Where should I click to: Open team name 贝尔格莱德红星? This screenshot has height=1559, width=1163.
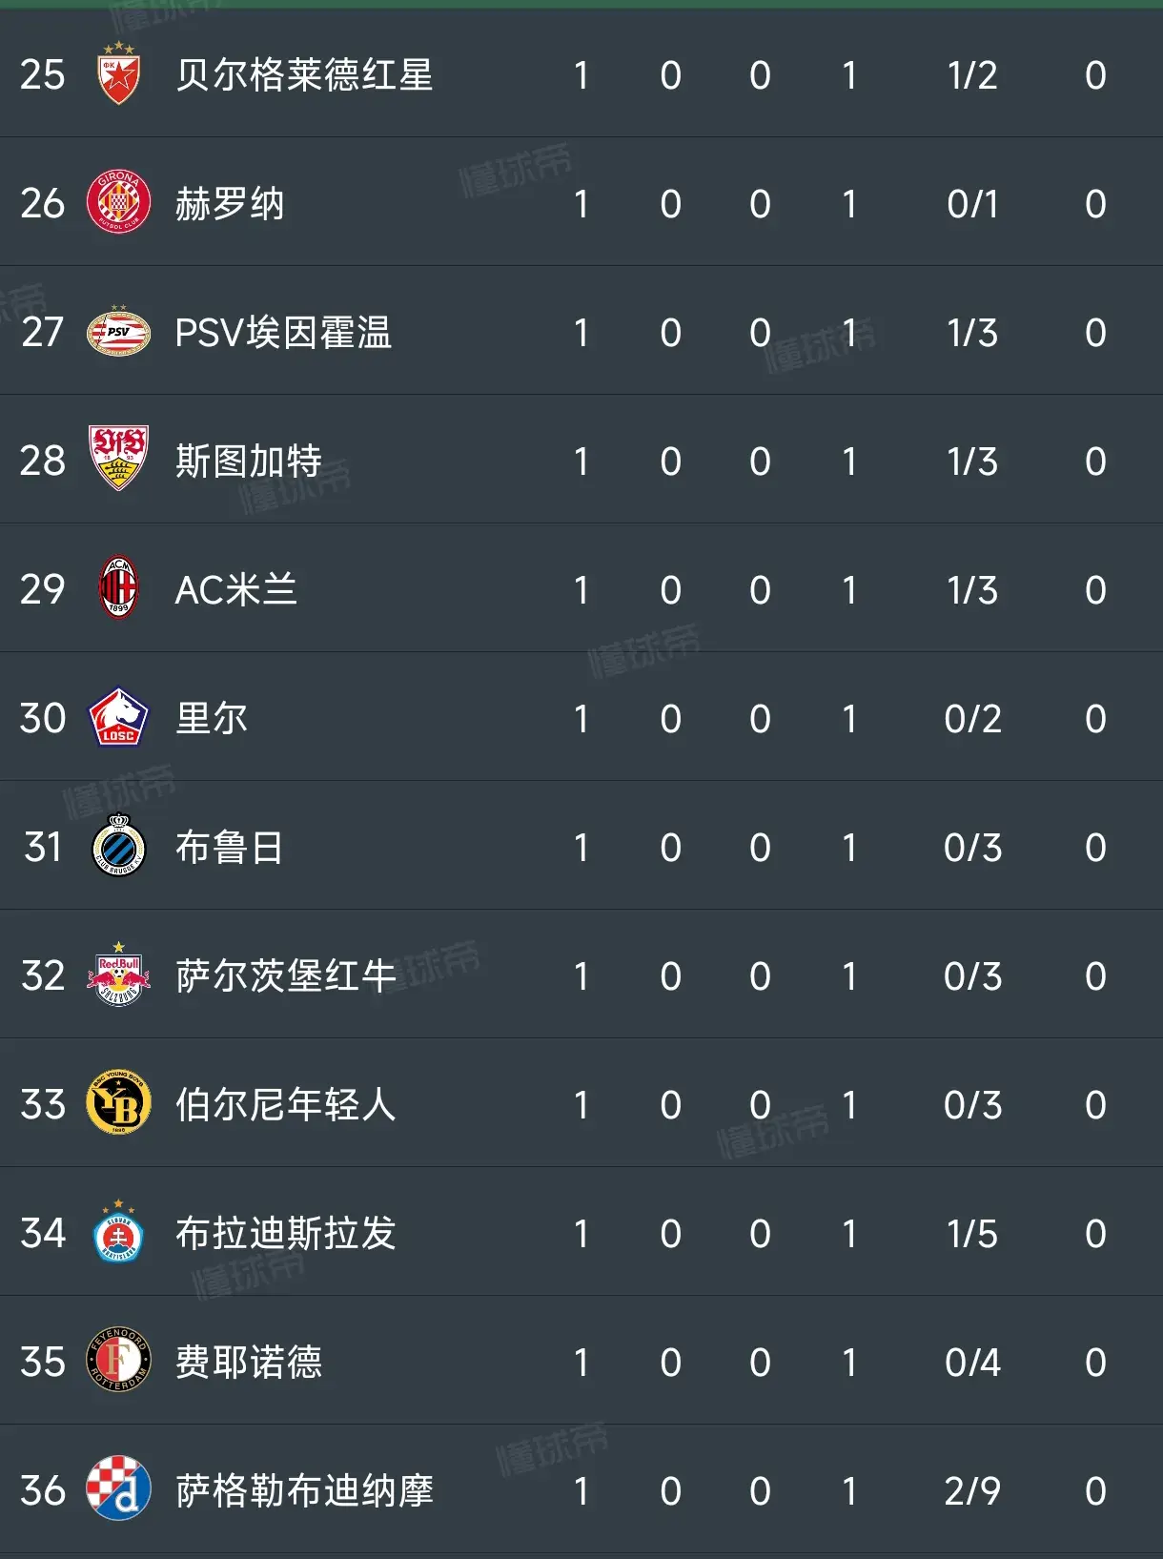point(304,75)
